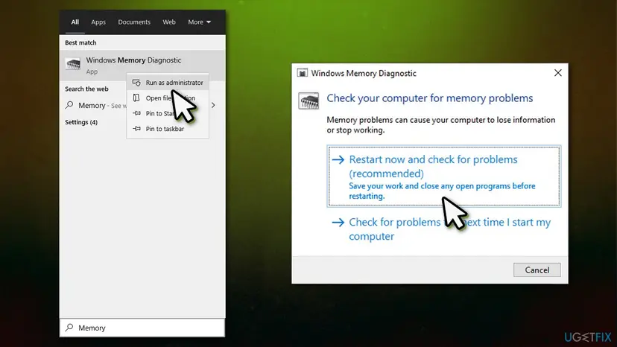Click the heading Check your computer for memory problems
This screenshot has width=617, height=347.
pos(430,98)
